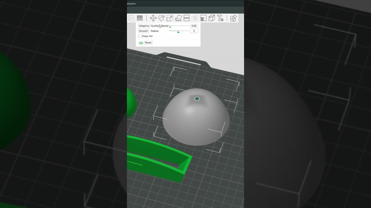
Task: Select the Text Shape tool
Action: pyautogui.click(x=220, y=18)
